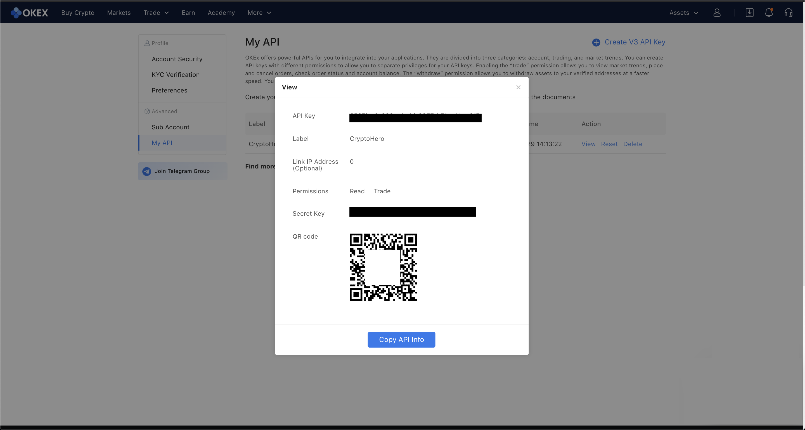Expand the More dropdown
Viewport: 805px width, 430px height.
coord(259,13)
